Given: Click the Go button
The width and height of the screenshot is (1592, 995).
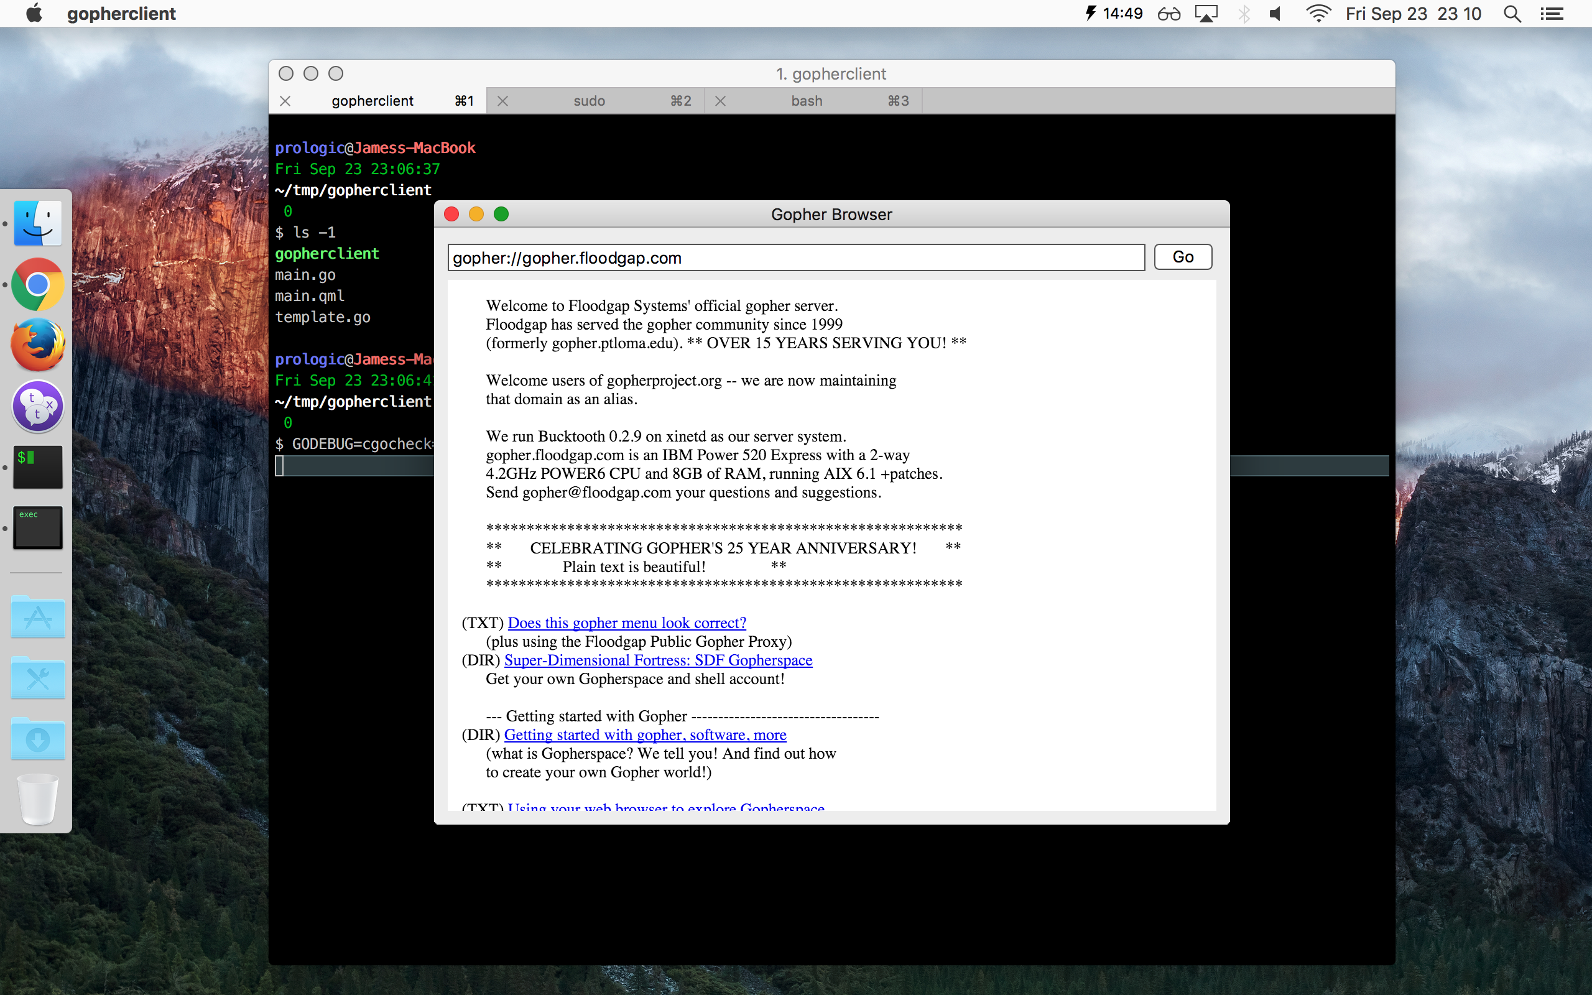Looking at the screenshot, I should 1183,257.
